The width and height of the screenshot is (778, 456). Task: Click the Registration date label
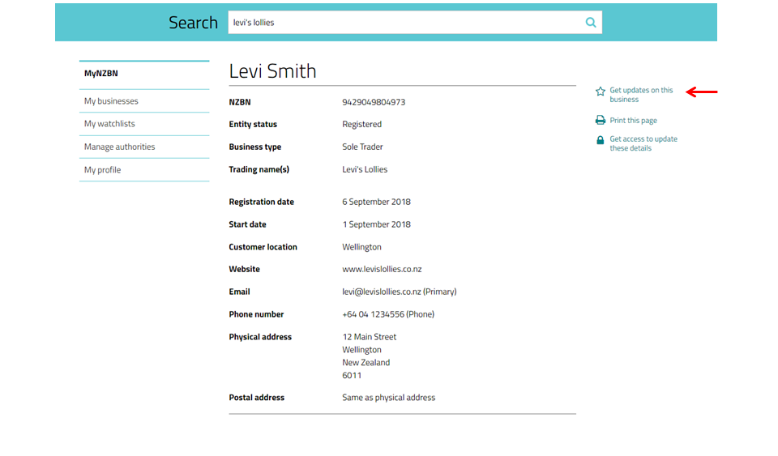pos(262,202)
